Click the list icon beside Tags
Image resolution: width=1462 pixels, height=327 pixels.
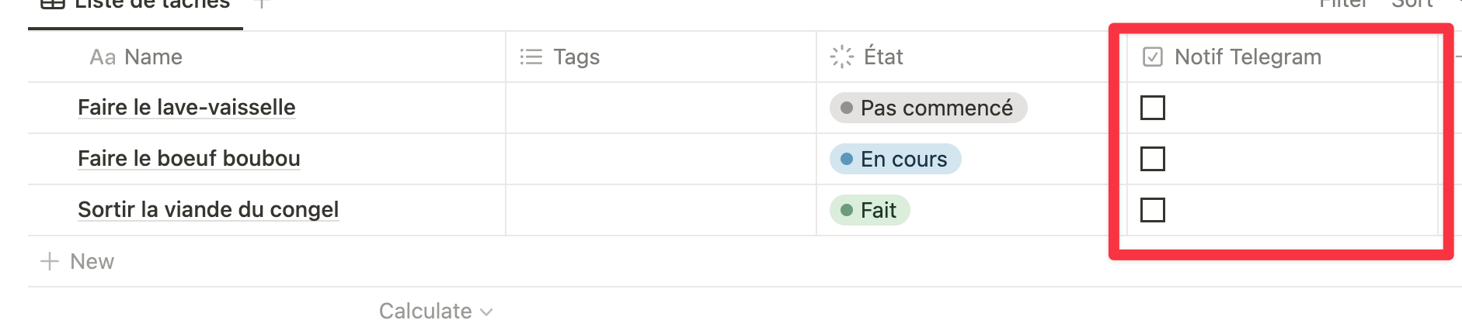pos(531,57)
